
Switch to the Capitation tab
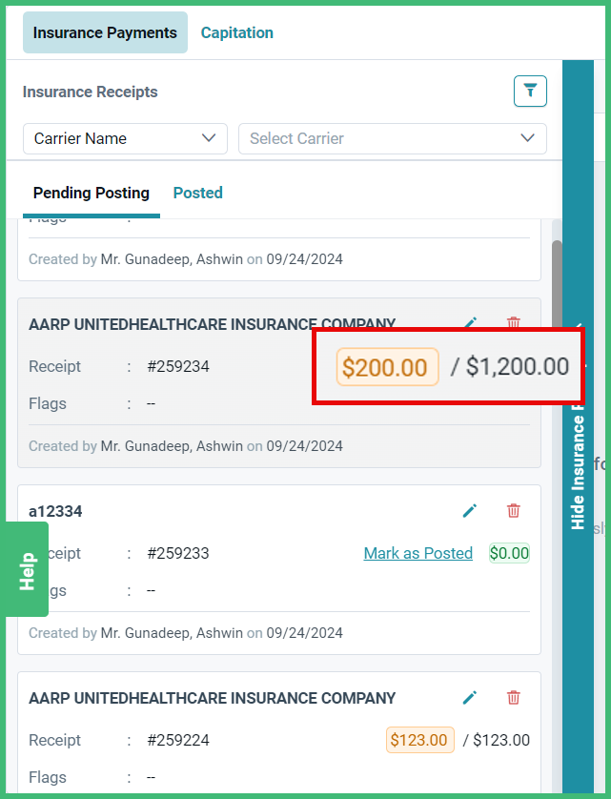coord(236,31)
